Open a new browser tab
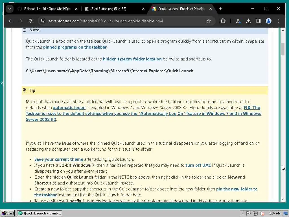The image size is (289, 217). [x=221, y=9]
